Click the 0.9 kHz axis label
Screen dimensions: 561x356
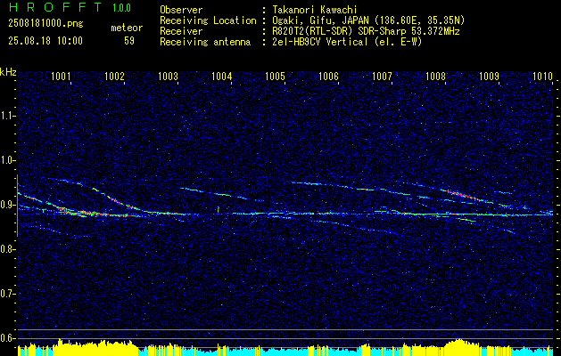tap(8, 205)
